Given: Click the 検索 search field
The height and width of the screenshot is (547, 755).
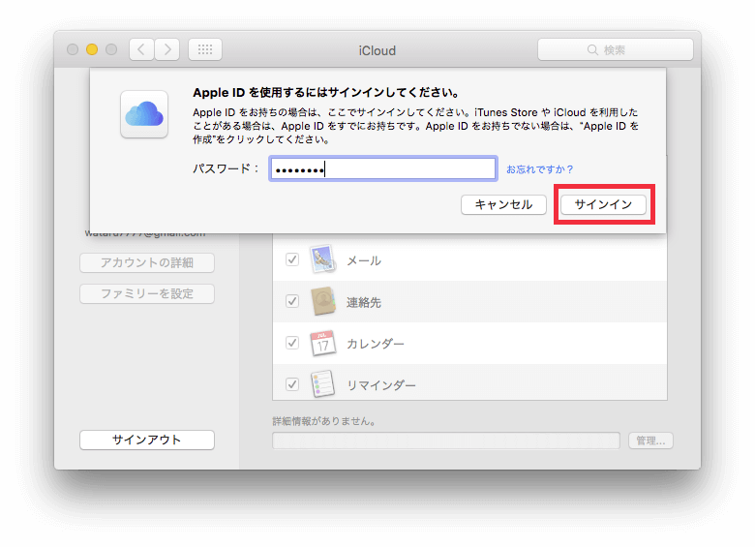Looking at the screenshot, I should (616, 49).
